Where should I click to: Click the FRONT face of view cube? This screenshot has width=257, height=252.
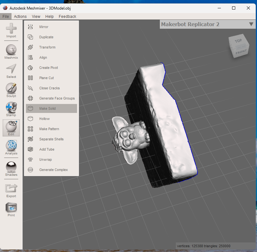241,52
